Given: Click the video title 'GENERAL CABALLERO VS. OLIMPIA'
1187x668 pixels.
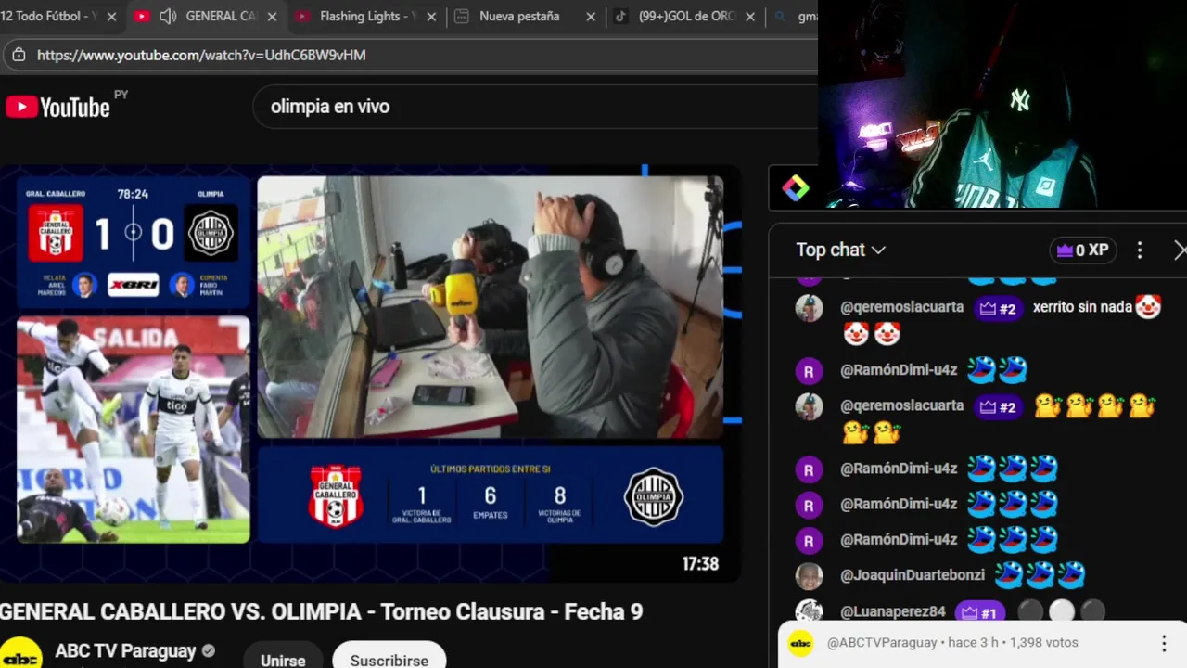Looking at the screenshot, I should tap(321, 612).
